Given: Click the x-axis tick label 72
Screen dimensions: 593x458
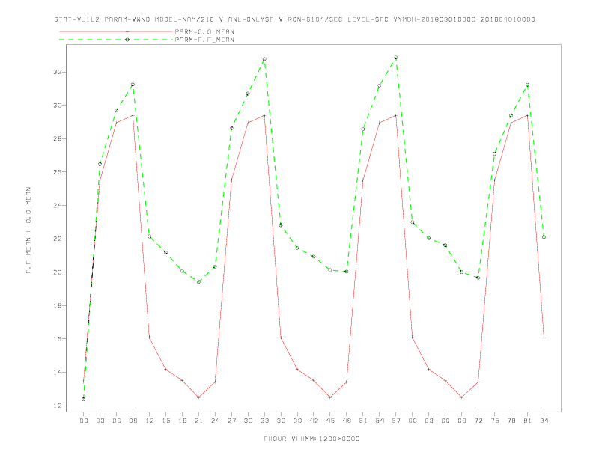Looking at the screenshot, I should pos(478,421).
